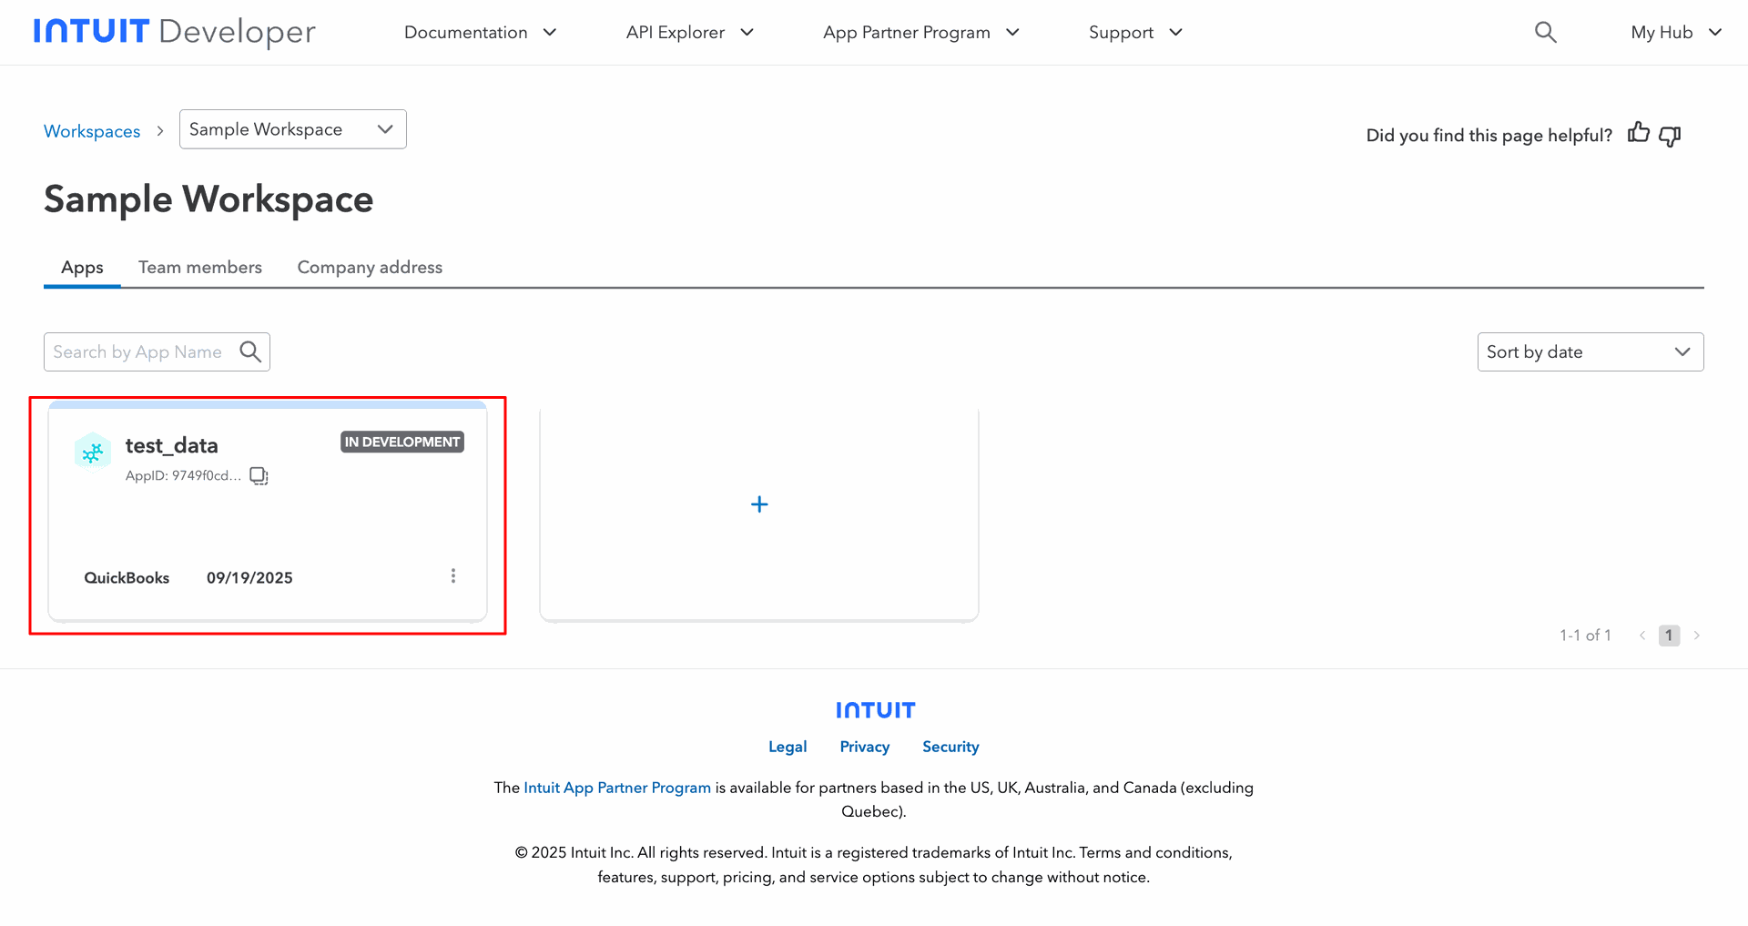
Task: Open the test_data app name
Action: 172,445
